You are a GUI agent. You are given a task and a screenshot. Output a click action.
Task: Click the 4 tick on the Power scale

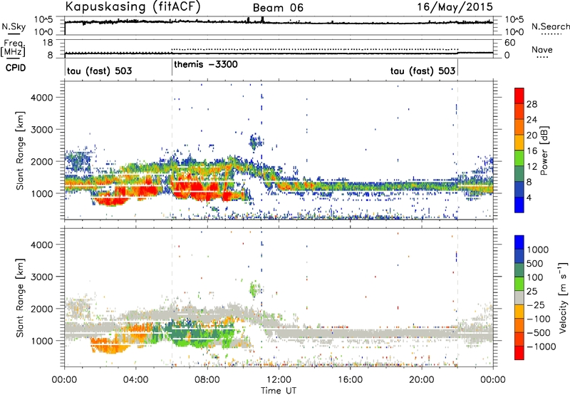click(529, 197)
